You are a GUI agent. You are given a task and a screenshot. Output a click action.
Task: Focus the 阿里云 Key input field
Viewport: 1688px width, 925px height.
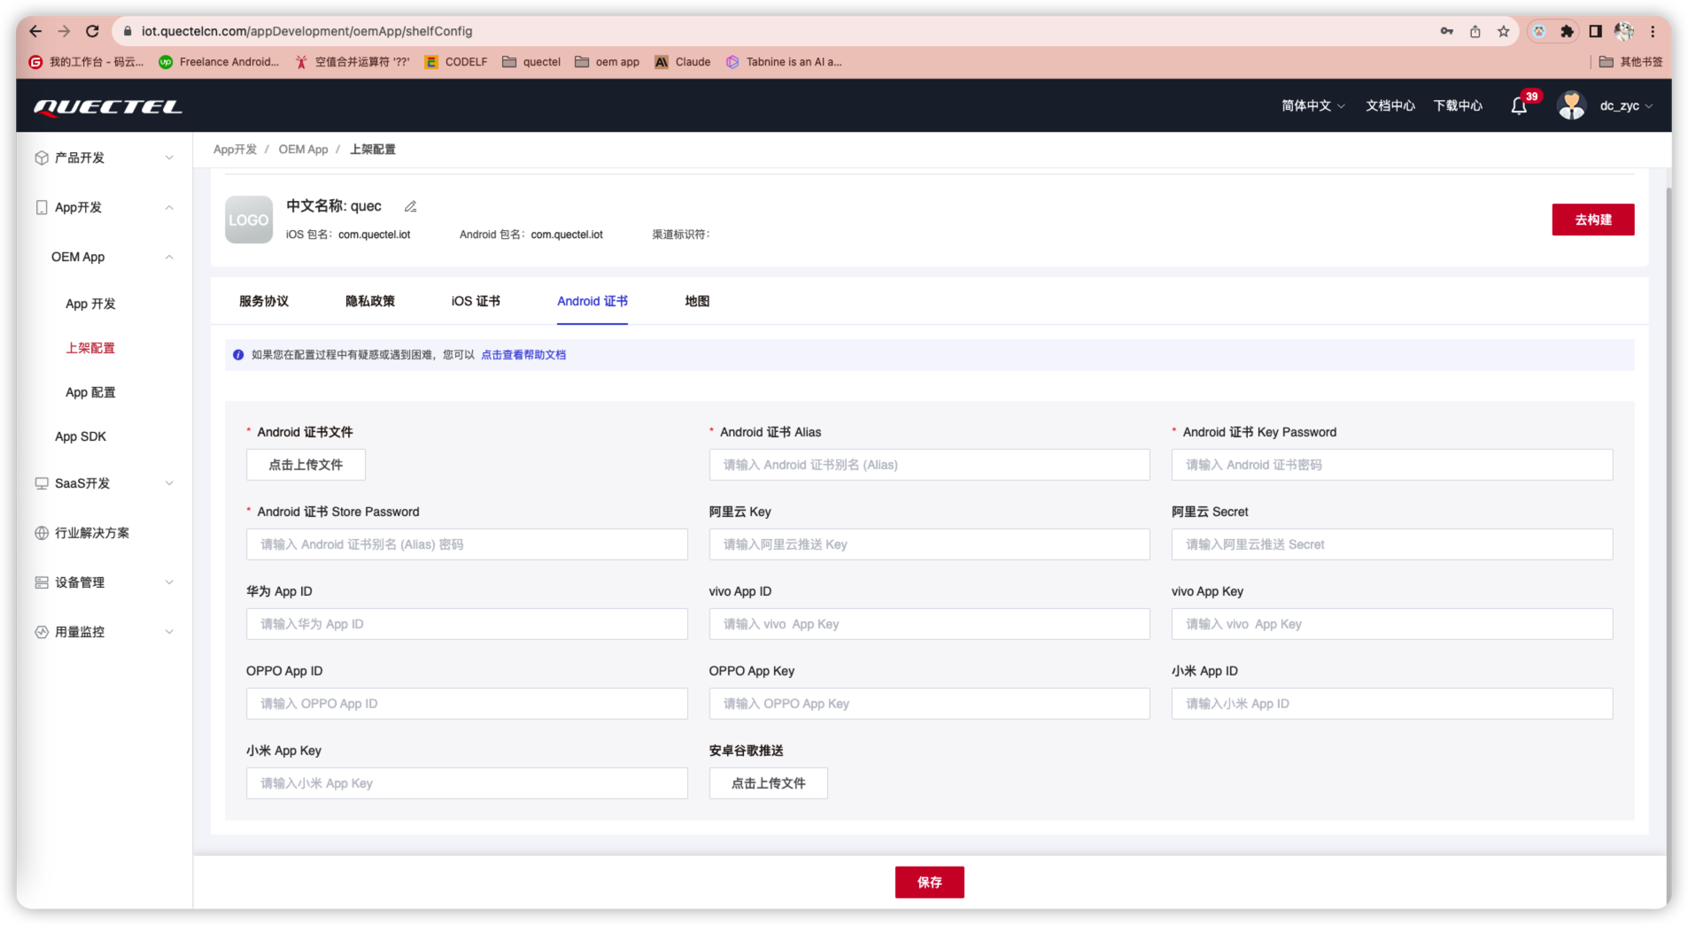(929, 544)
